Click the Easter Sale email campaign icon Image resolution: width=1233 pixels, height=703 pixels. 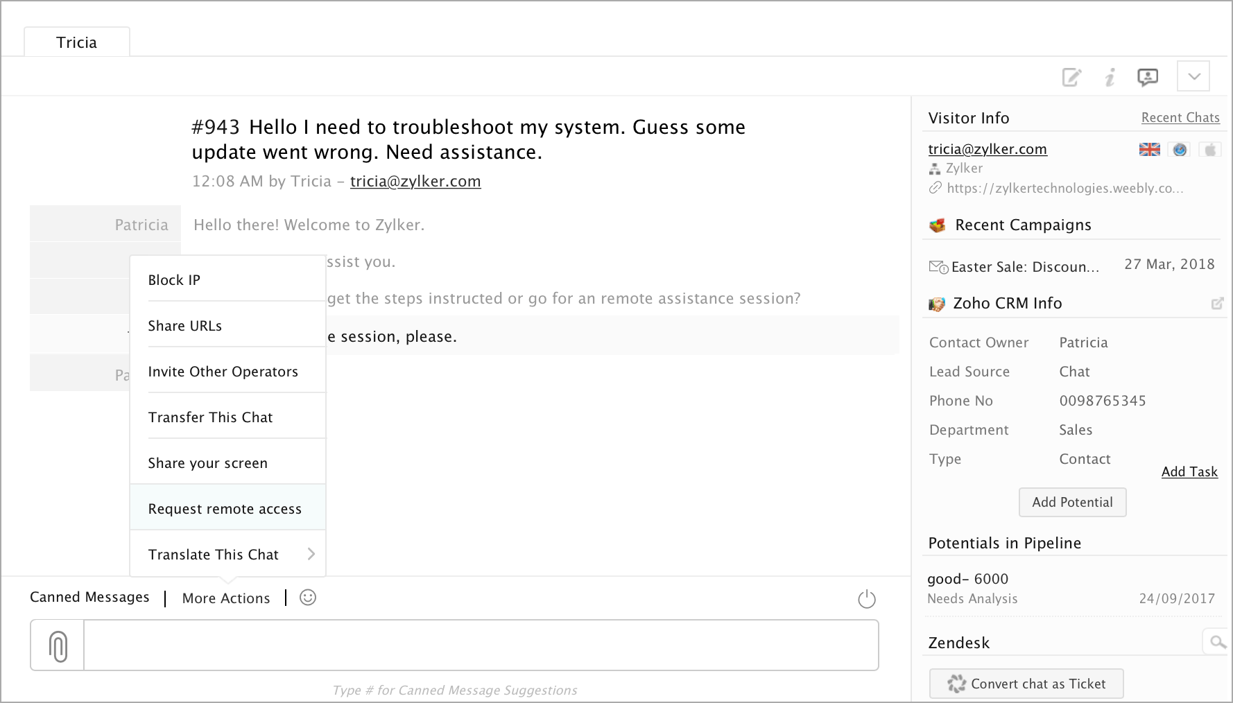(x=938, y=267)
